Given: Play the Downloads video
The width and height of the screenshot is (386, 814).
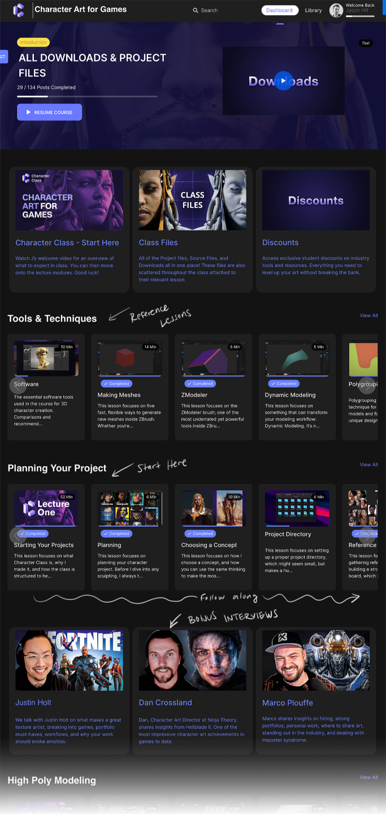Looking at the screenshot, I should (284, 81).
